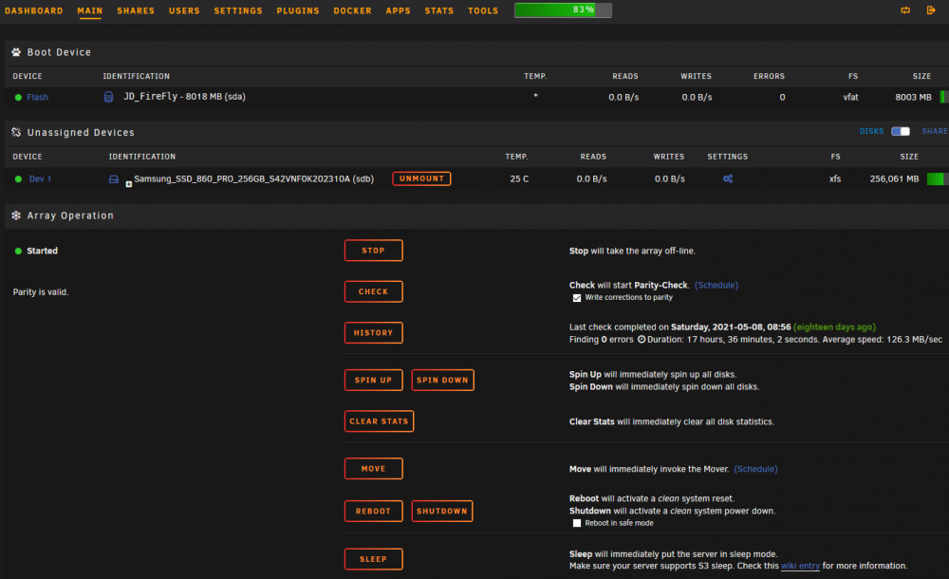Screen dimensions: 949x579
Task: Click the Array Operation section icon
Action: pos(16,215)
